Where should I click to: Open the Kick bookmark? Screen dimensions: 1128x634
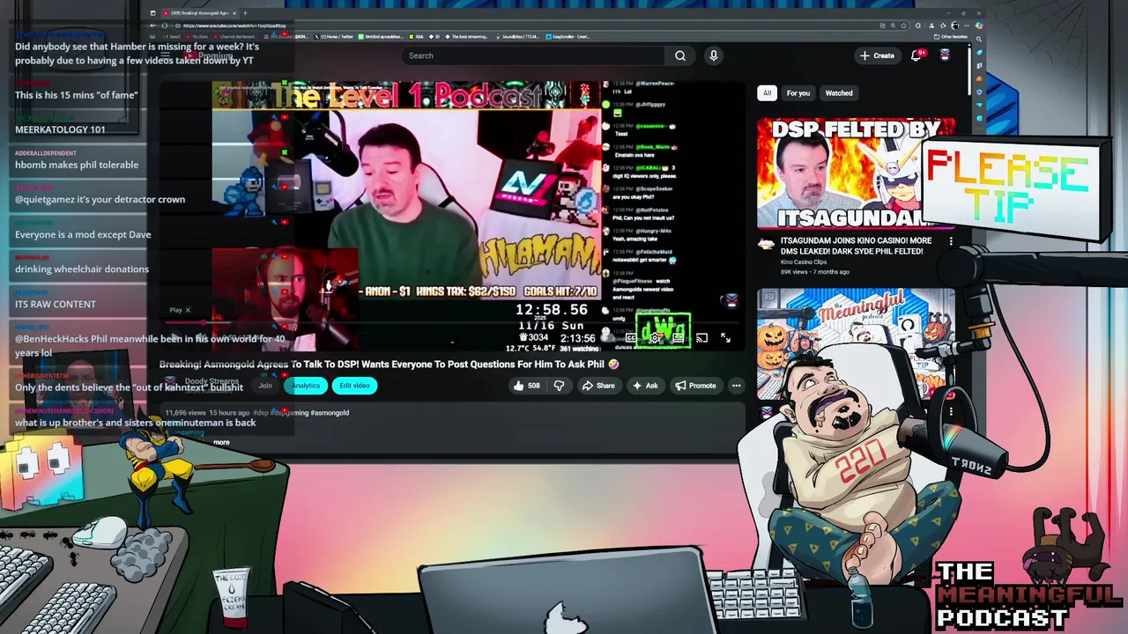(x=418, y=37)
